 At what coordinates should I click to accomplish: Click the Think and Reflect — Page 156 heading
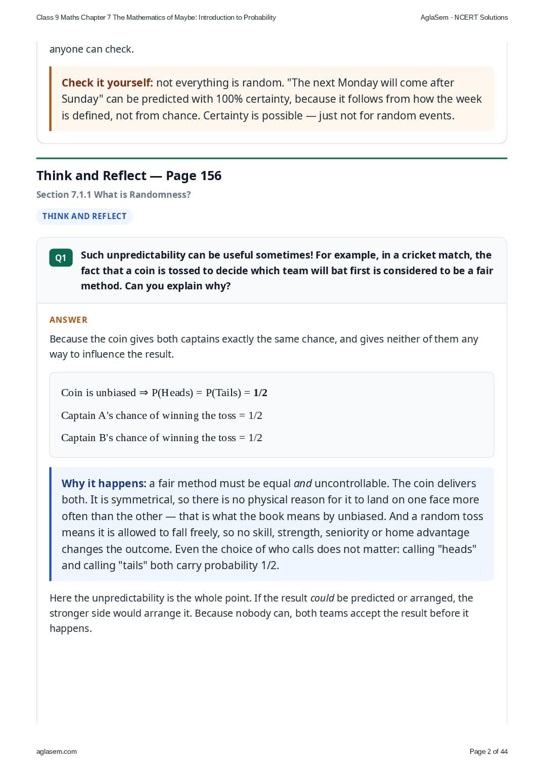click(129, 176)
